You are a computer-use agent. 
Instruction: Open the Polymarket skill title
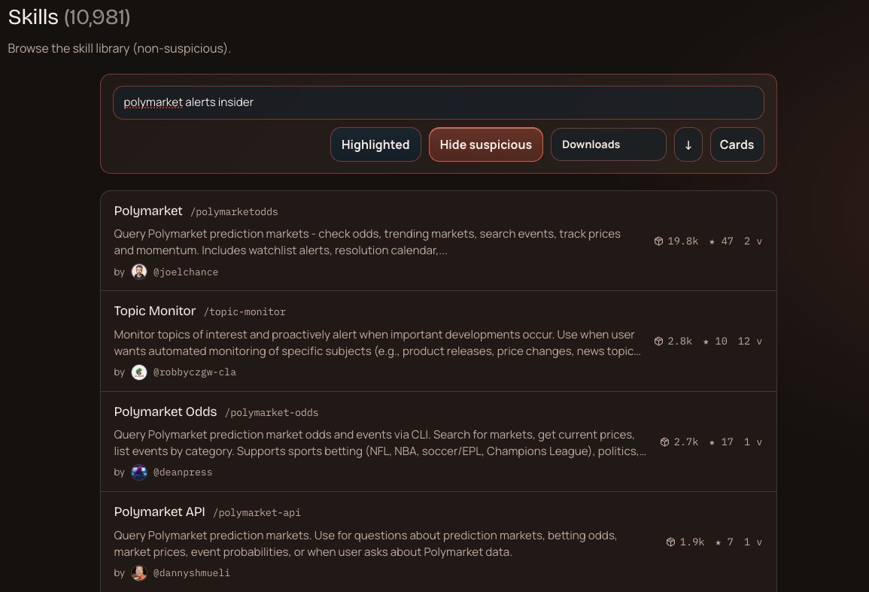(148, 211)
